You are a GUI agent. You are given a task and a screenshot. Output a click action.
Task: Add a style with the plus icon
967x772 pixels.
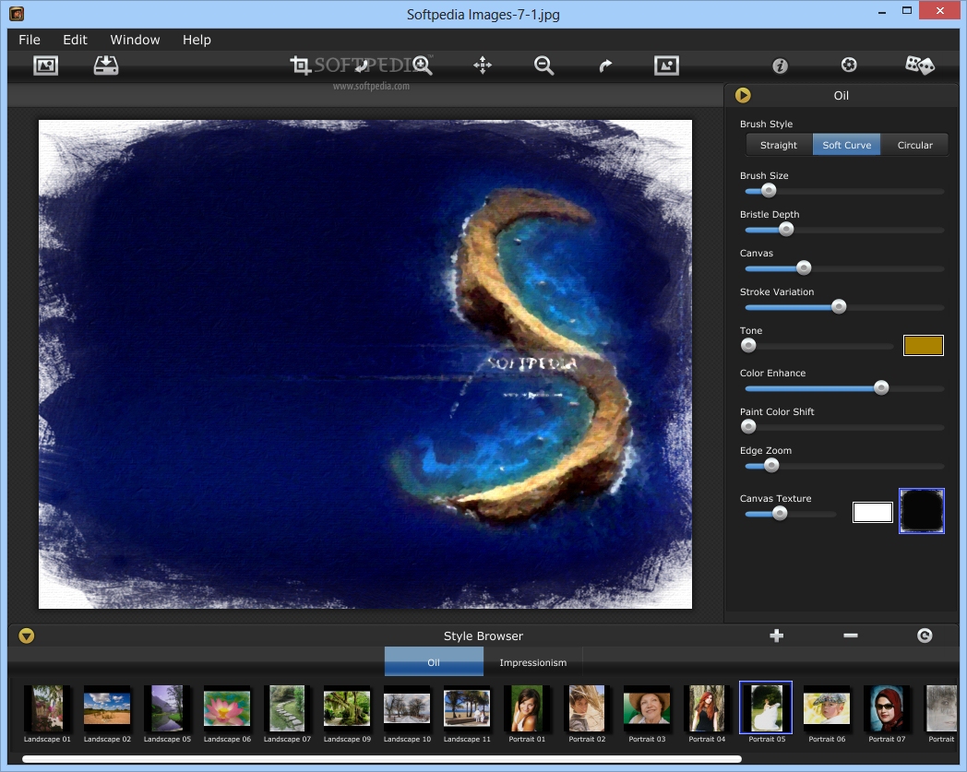click(x=776, y=635)
